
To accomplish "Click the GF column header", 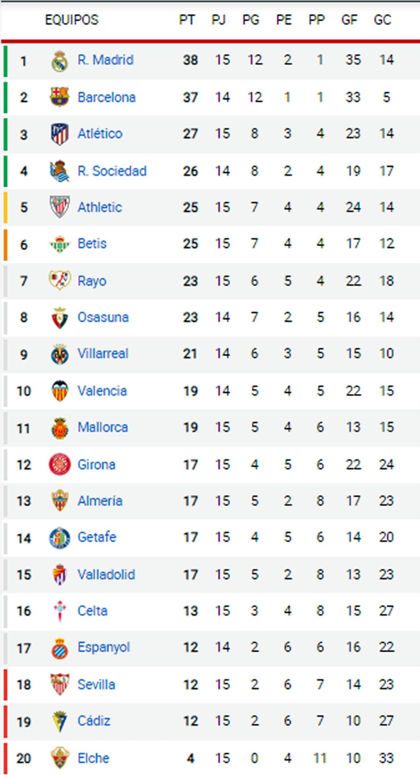I will click(349, 20).
